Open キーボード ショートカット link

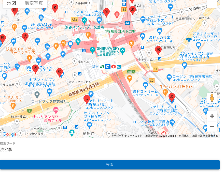127,136
